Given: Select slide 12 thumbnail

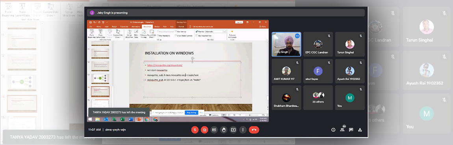Looking at the screenshot, I should [x=100, y=66].
